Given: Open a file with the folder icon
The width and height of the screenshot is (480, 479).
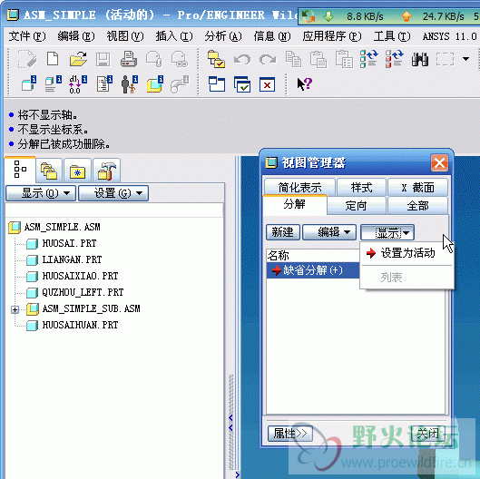Looking at the screenshot, I should pyautogui.click(x=78, y=58).
